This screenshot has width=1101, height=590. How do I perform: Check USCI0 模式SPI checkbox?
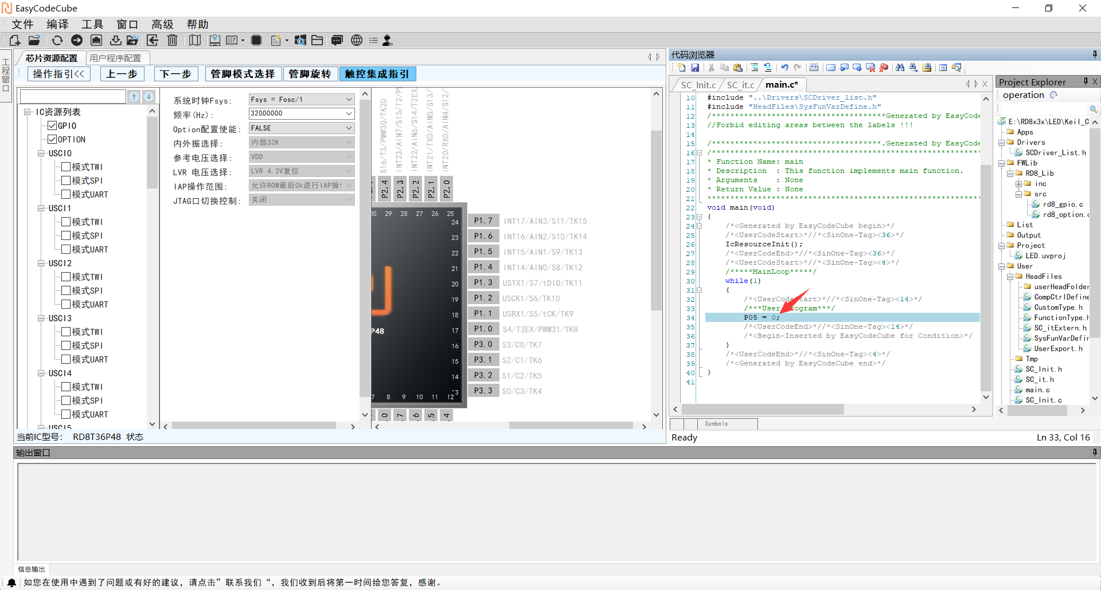pos(66,180)
